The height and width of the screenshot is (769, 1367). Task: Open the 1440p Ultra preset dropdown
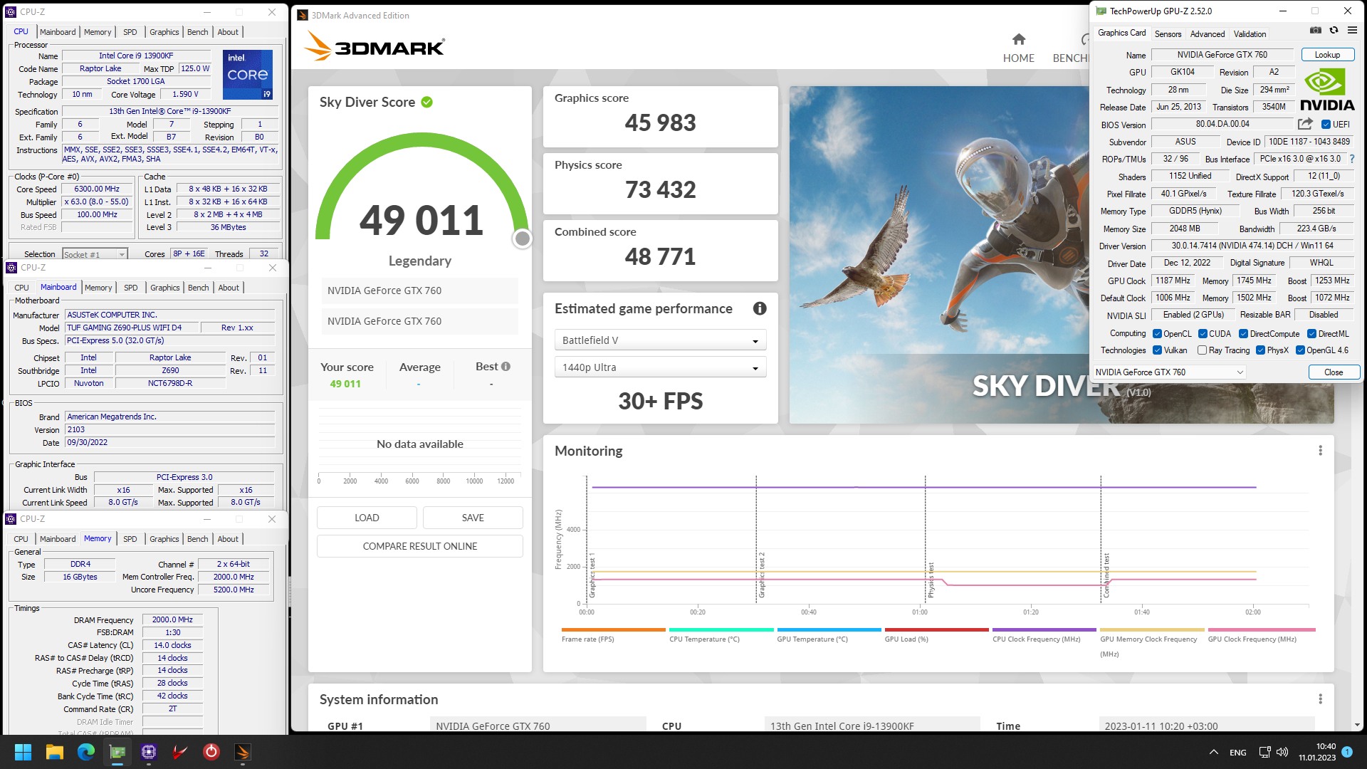660,367
